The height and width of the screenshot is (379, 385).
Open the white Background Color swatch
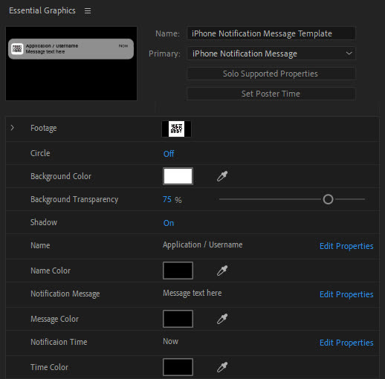[178, 176]
